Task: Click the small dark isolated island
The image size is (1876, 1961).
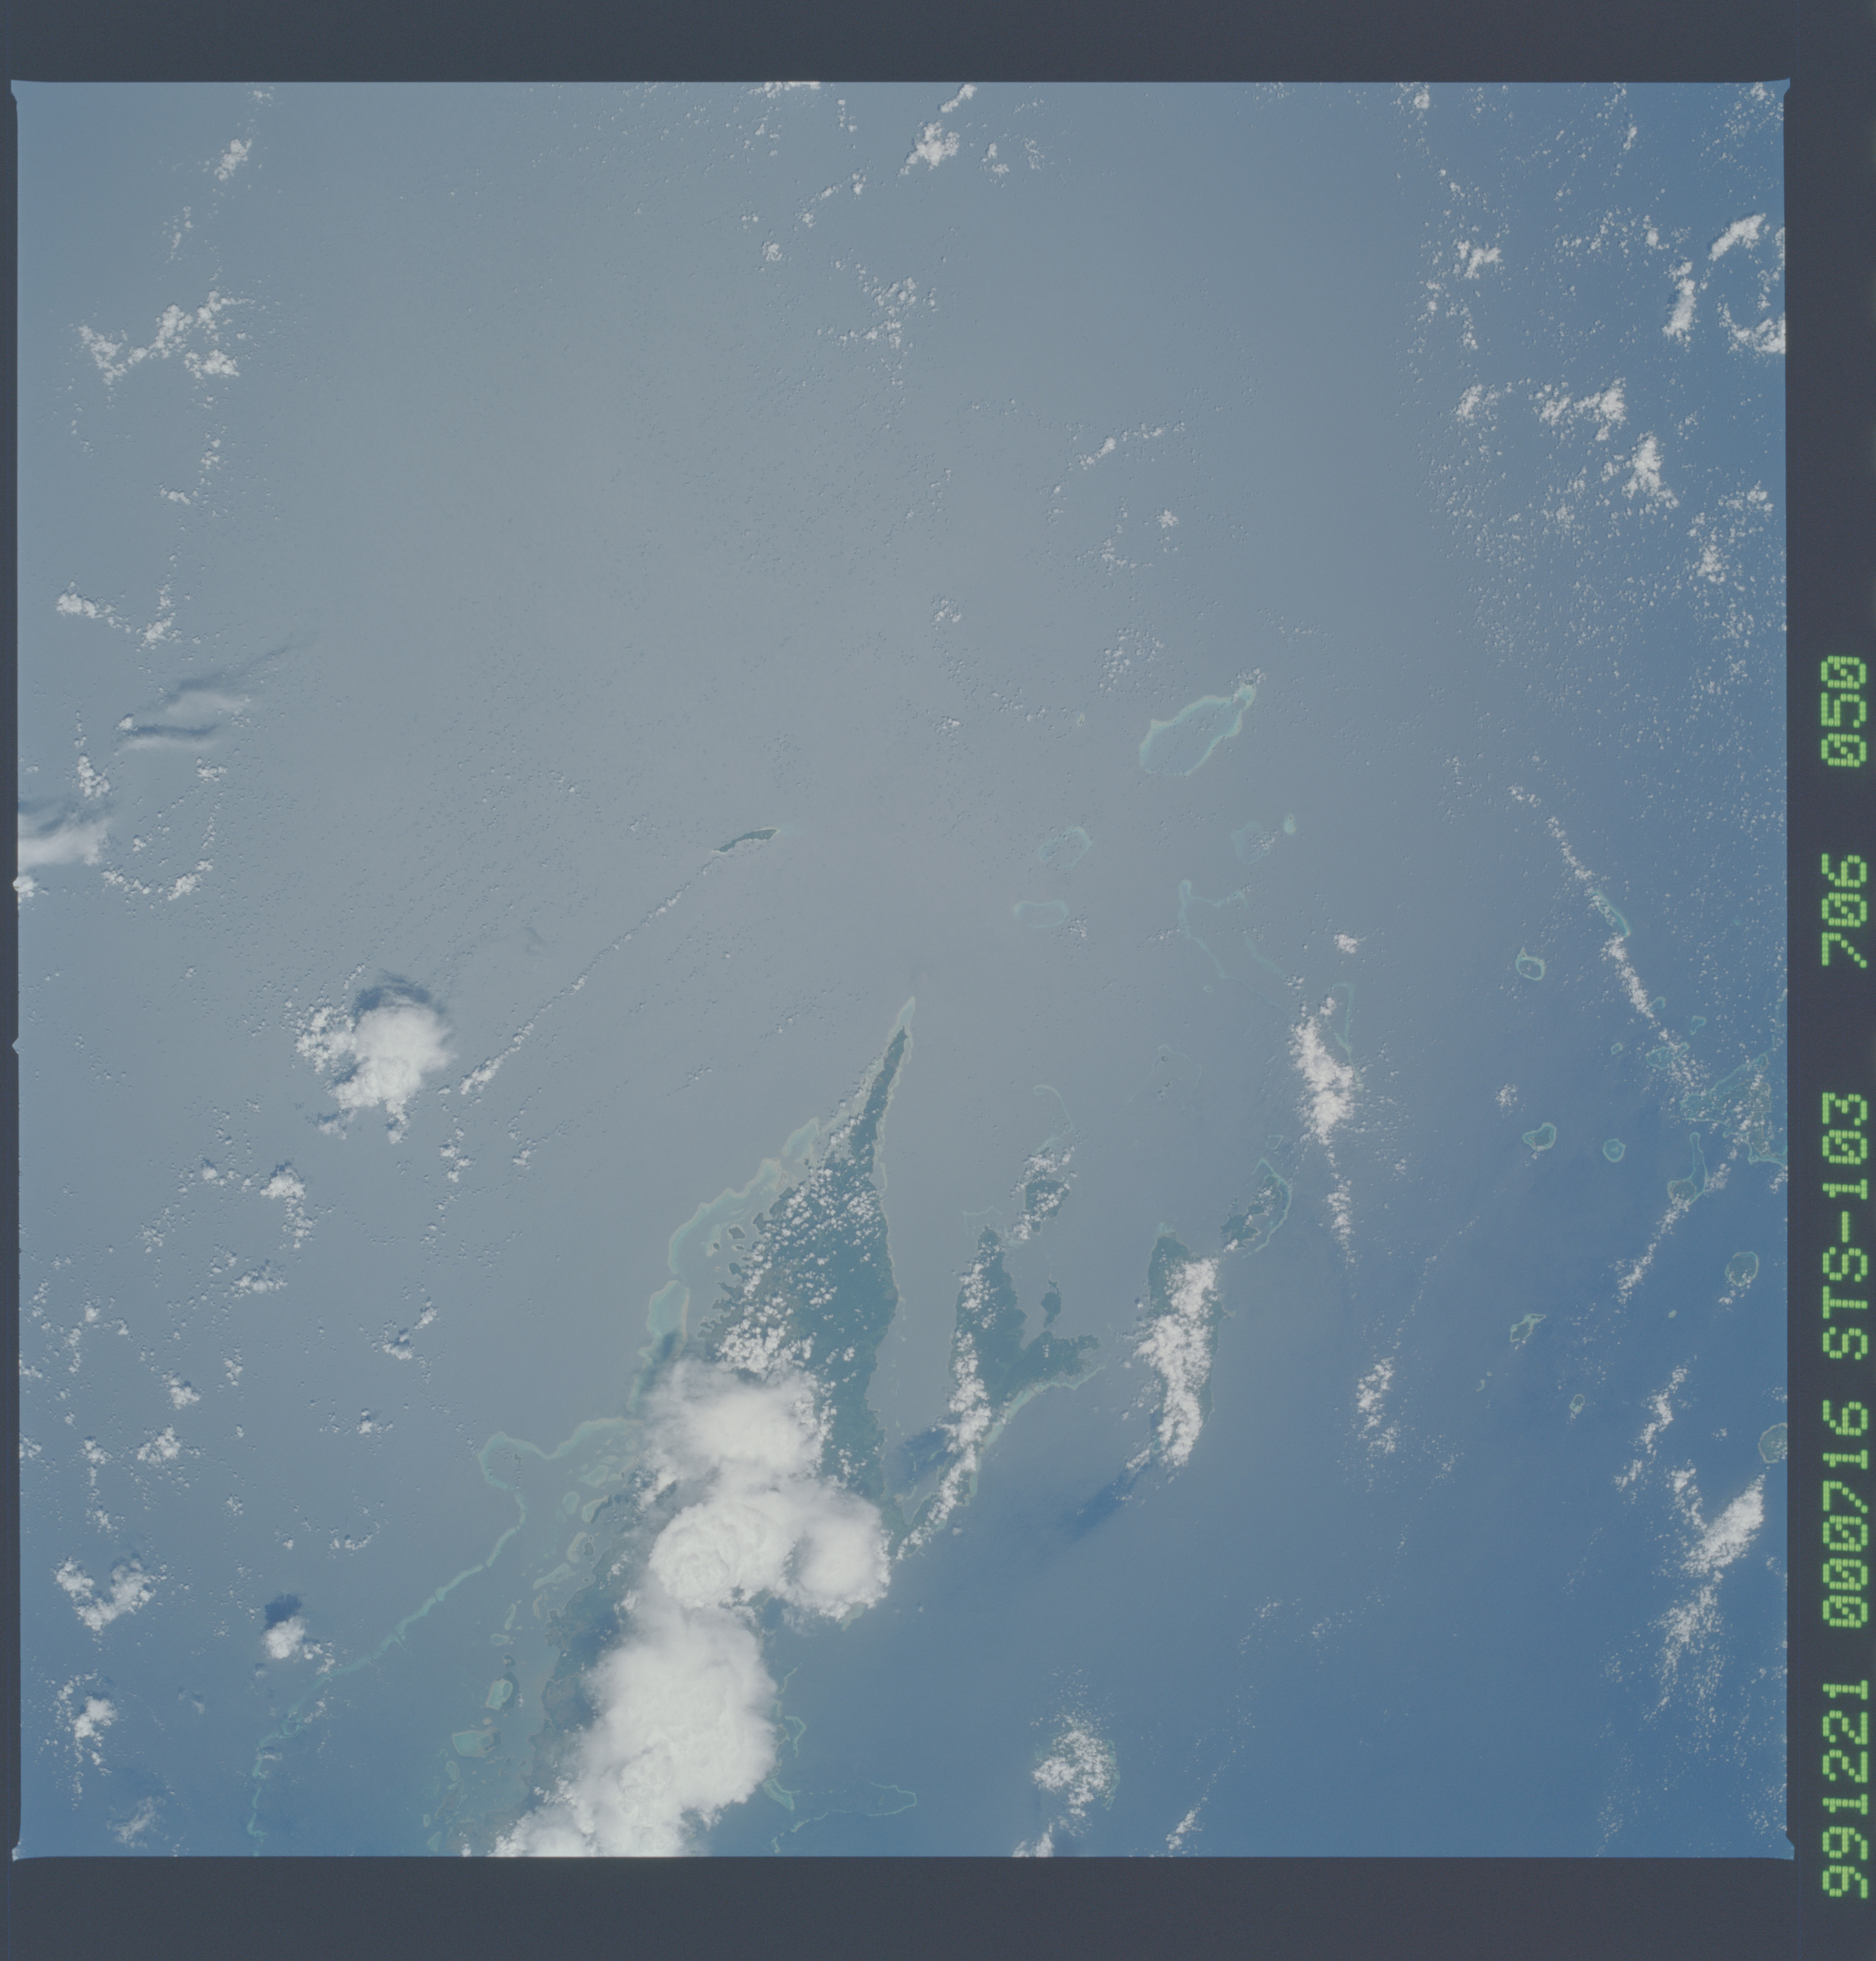Action: (746, 840)
